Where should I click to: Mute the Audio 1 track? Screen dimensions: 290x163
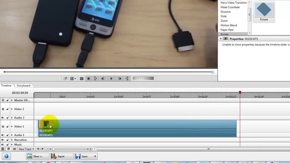(x=3, y=135)
